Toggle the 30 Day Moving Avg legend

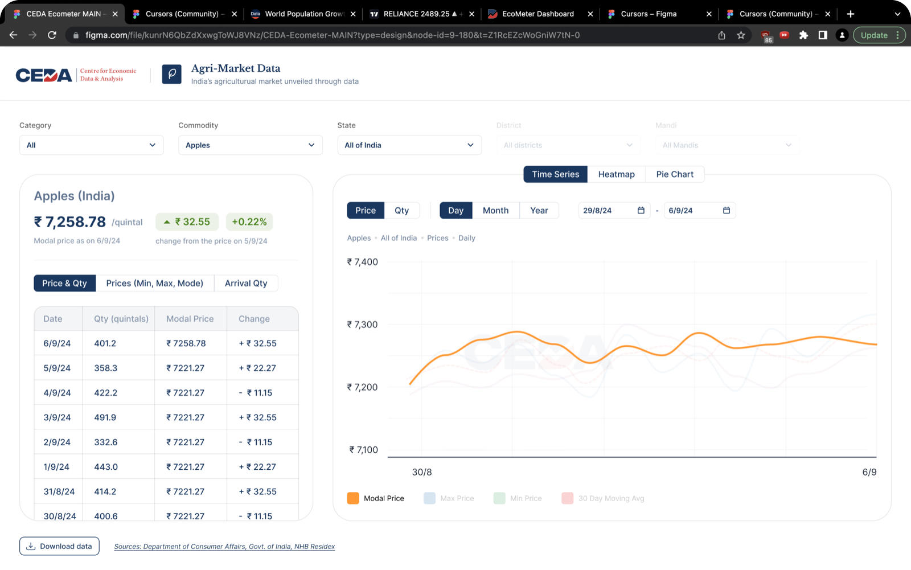603,498
